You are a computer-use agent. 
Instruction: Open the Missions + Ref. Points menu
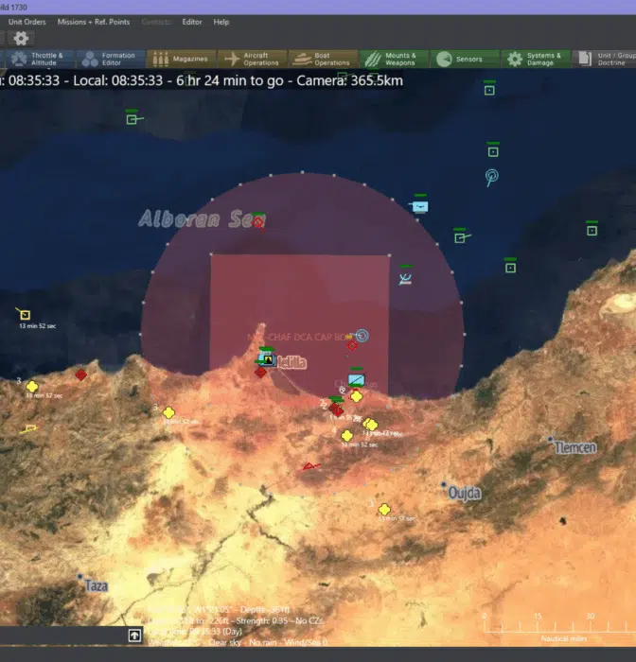(94, 22)
